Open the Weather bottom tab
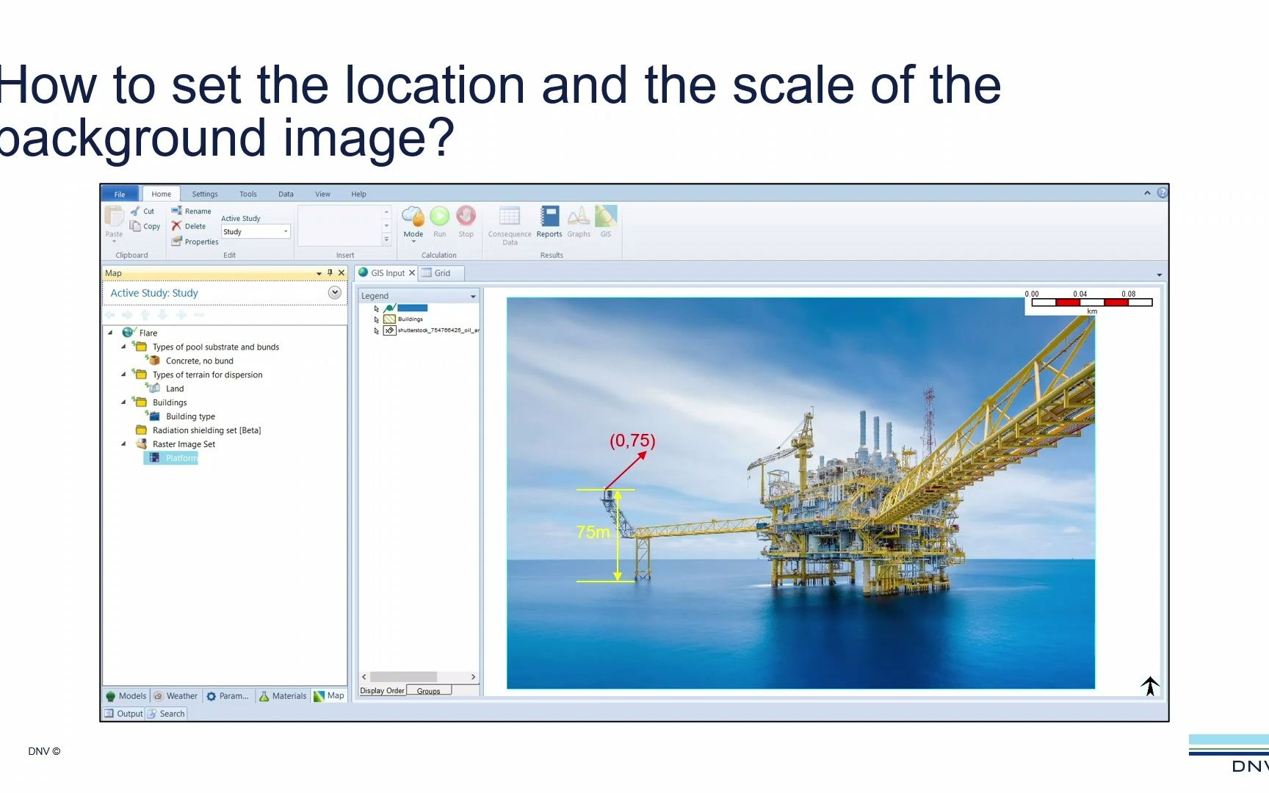This screenshot has height=793, width=1269. pyautogui.click(x=176, y=696)
